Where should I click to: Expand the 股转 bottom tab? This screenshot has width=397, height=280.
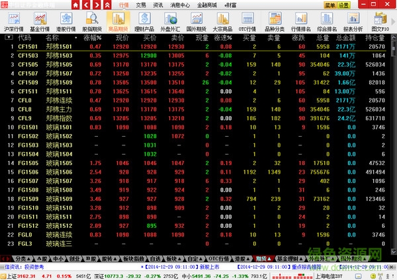click(x=109, y=258)
